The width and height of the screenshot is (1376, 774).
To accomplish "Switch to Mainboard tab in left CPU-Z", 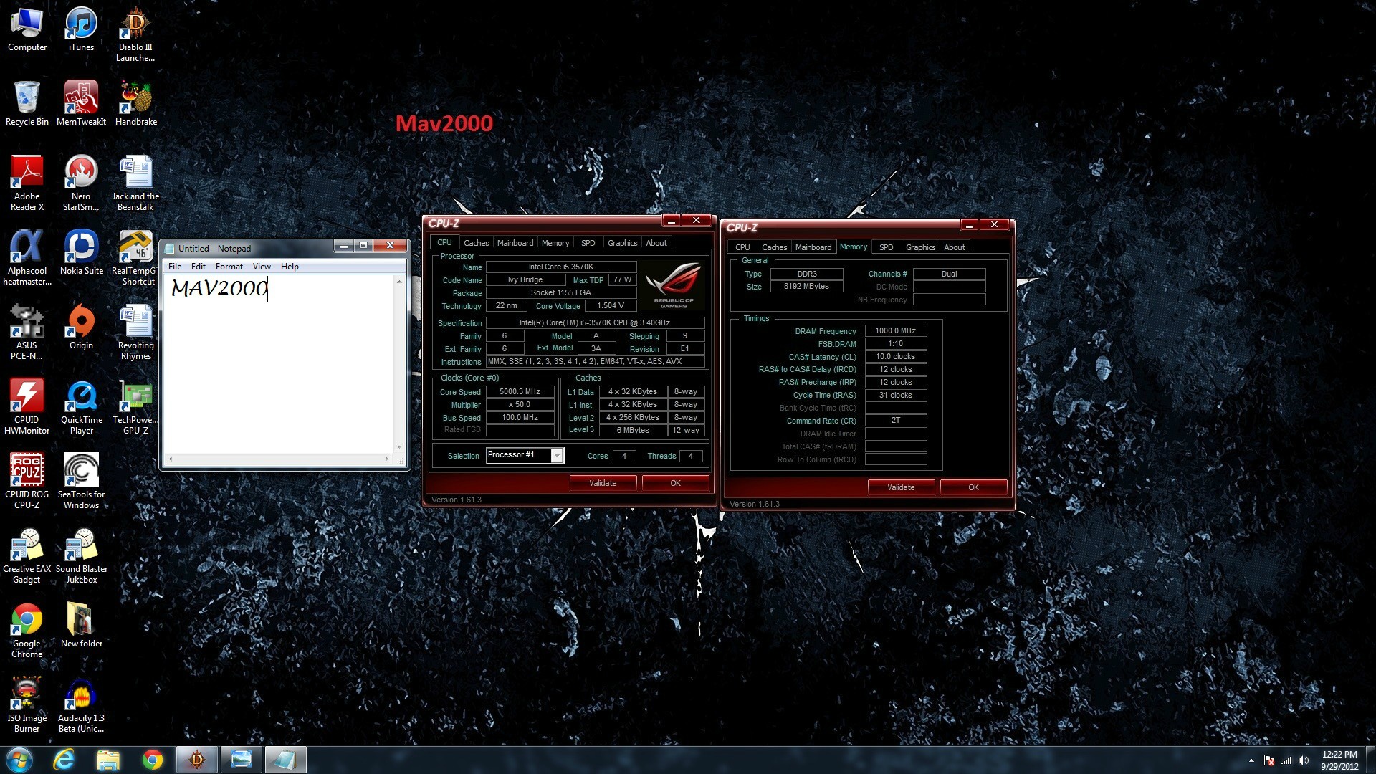I will [515, 243].
